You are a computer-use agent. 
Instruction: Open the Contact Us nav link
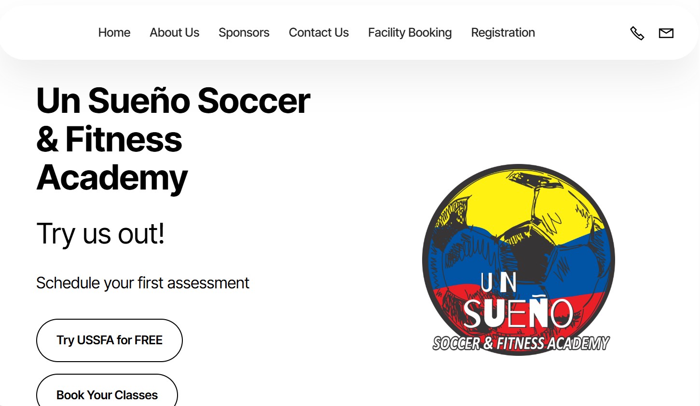point(318,32)
